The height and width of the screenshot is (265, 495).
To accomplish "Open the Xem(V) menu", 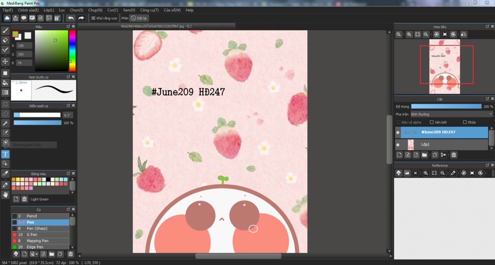I will tap(129, 10).
